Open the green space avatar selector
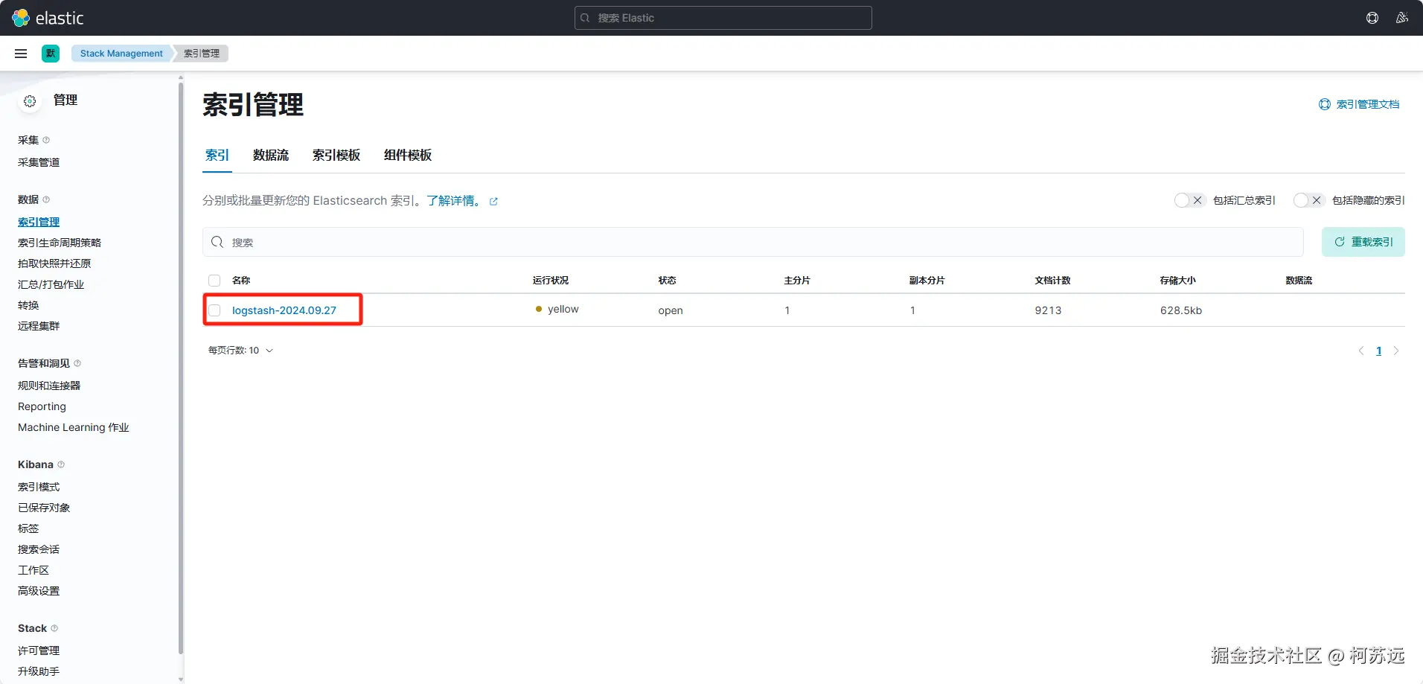1423x684 pixels. pyautogui.click(x=51, y=54)
